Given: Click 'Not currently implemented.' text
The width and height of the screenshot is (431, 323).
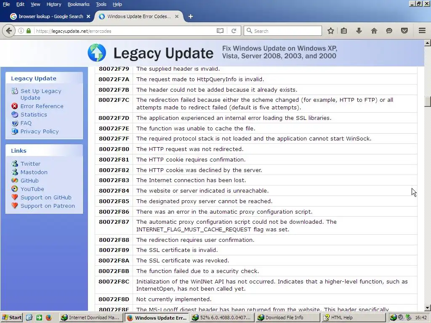Looking at the screenshot, I should coord(174,299).
